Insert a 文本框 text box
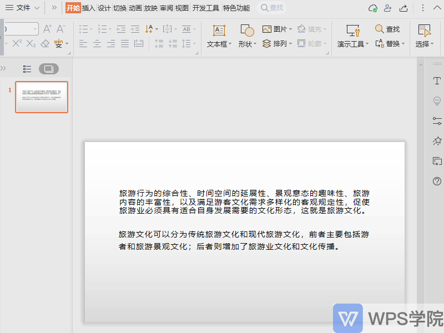Viewport: 444px width, 333px height. (x=219, y=36)
